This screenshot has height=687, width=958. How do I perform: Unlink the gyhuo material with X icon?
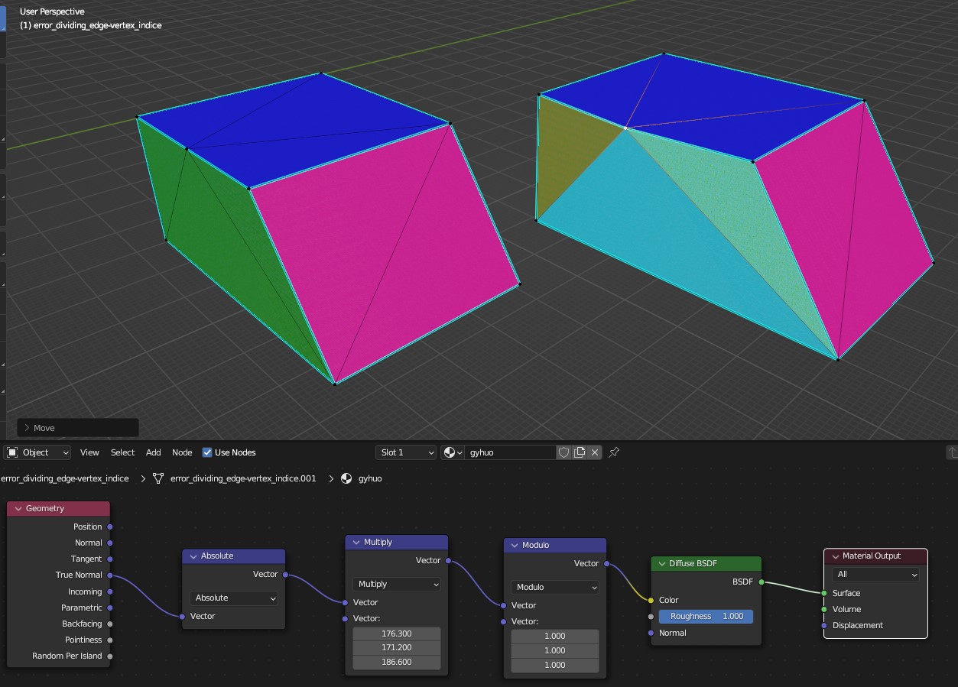595,452
